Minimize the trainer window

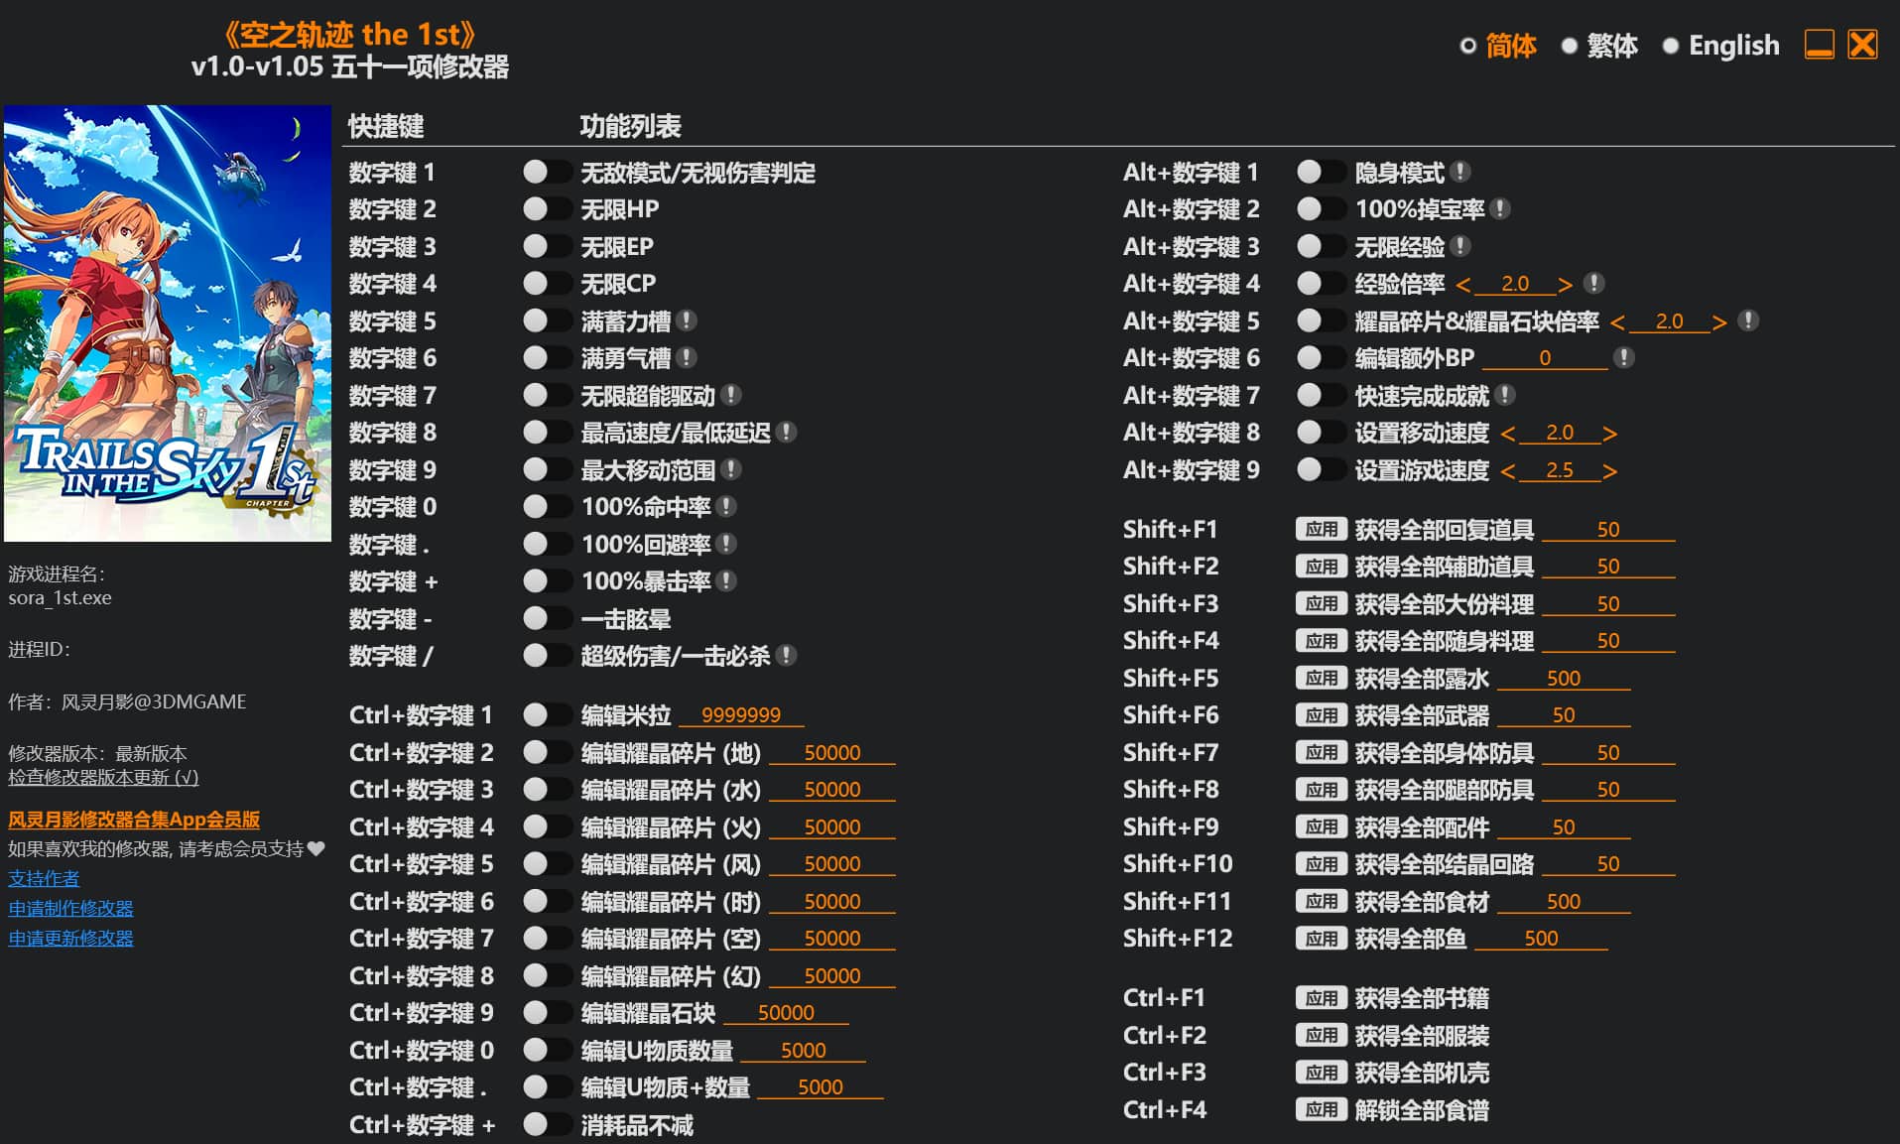1819,45
